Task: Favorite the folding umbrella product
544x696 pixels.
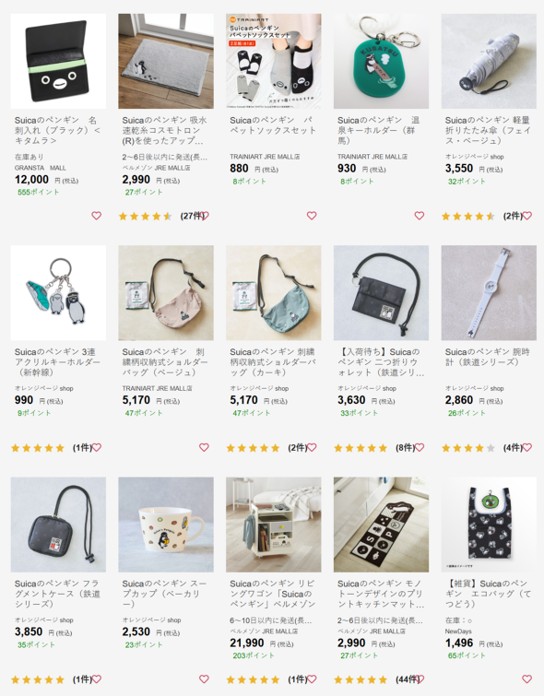Action: tap(527, 216)
